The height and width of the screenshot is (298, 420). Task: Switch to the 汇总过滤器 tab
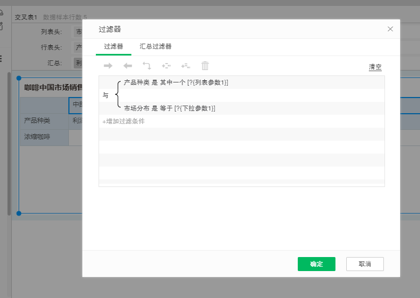pyautogui.click(x=156, y=47)
